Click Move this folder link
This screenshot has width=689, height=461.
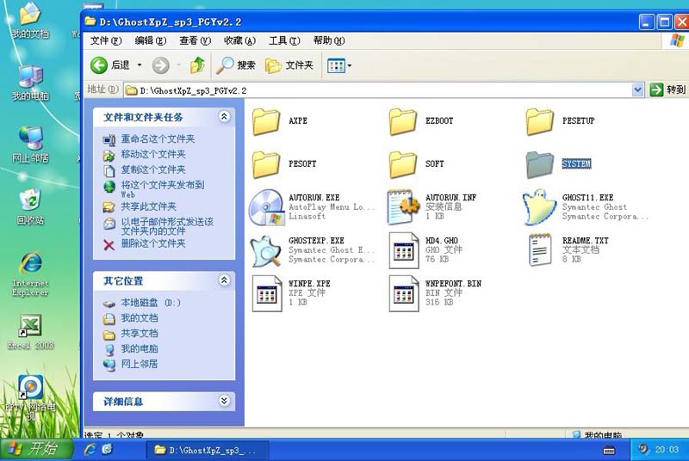click(x=153, y=155)
